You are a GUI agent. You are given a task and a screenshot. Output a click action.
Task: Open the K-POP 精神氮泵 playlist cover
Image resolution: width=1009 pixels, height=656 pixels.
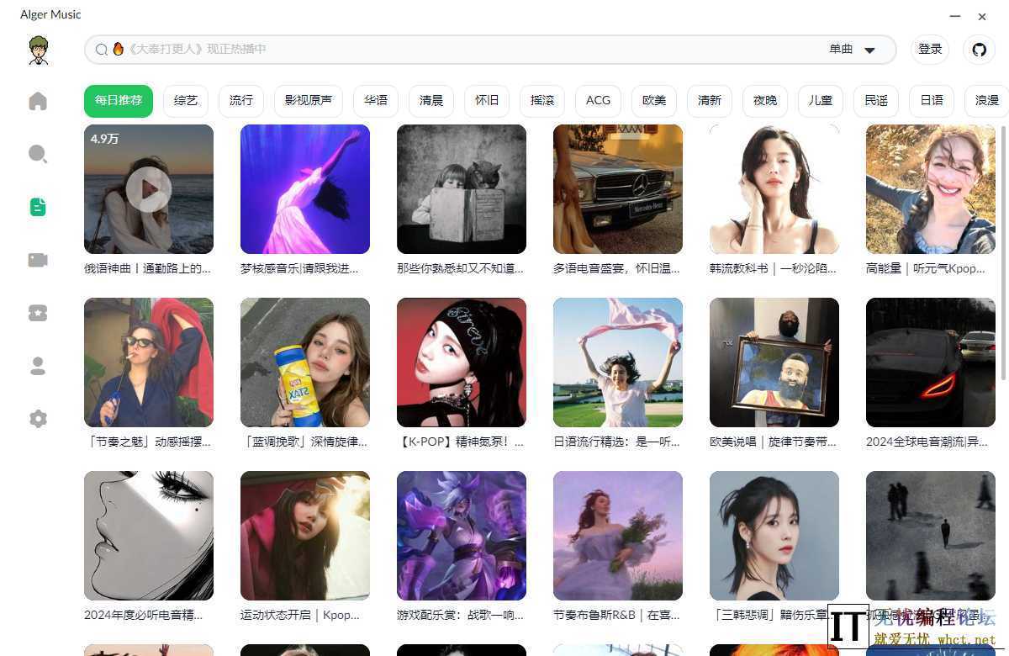pyautogui.click(x=461, y=362)
